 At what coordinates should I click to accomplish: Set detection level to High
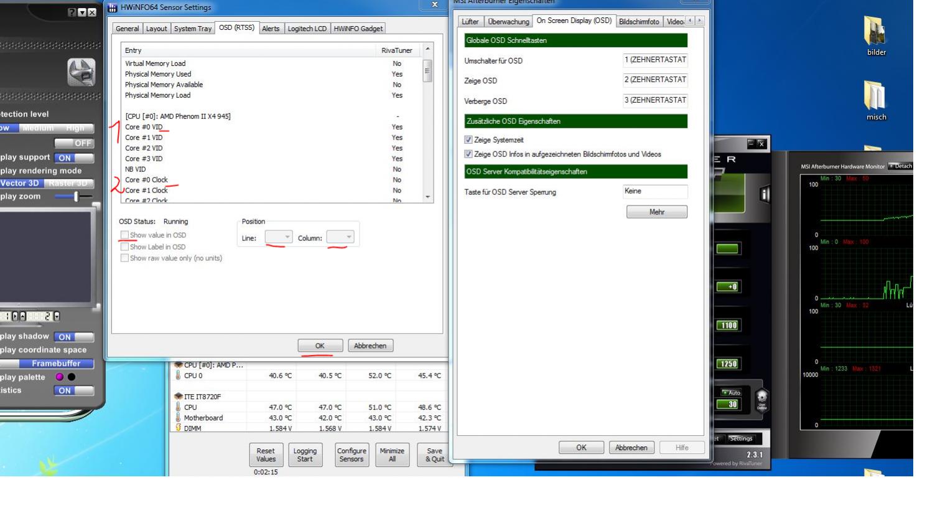pos(75,128)
